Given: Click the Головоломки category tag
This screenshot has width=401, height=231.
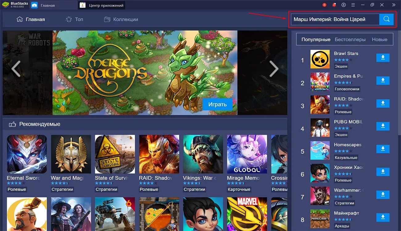Looking at the screenshot, I should coord(347,89).
